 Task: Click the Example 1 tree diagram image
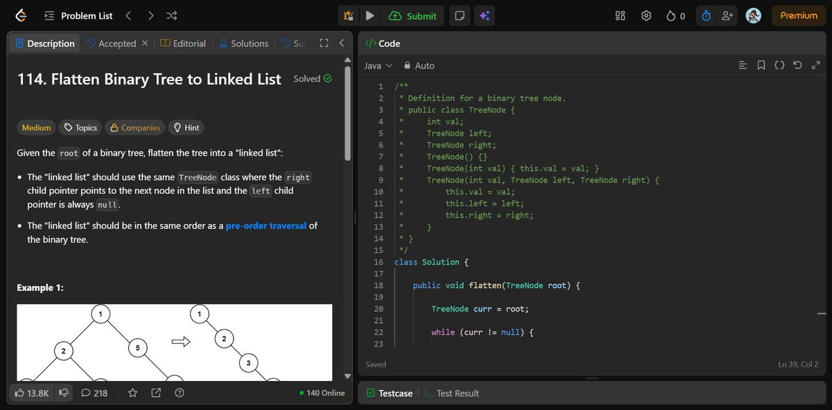pos(174,341)
